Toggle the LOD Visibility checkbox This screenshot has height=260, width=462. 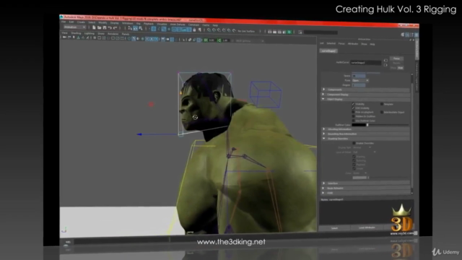click(x=353, y=108)
